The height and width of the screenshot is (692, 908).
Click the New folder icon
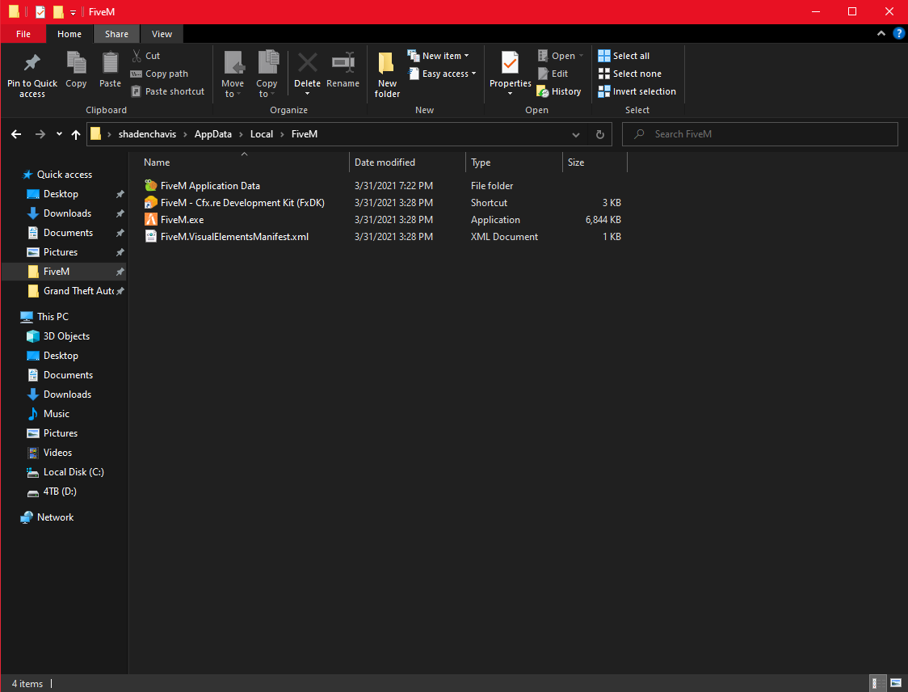pos(387,63)
